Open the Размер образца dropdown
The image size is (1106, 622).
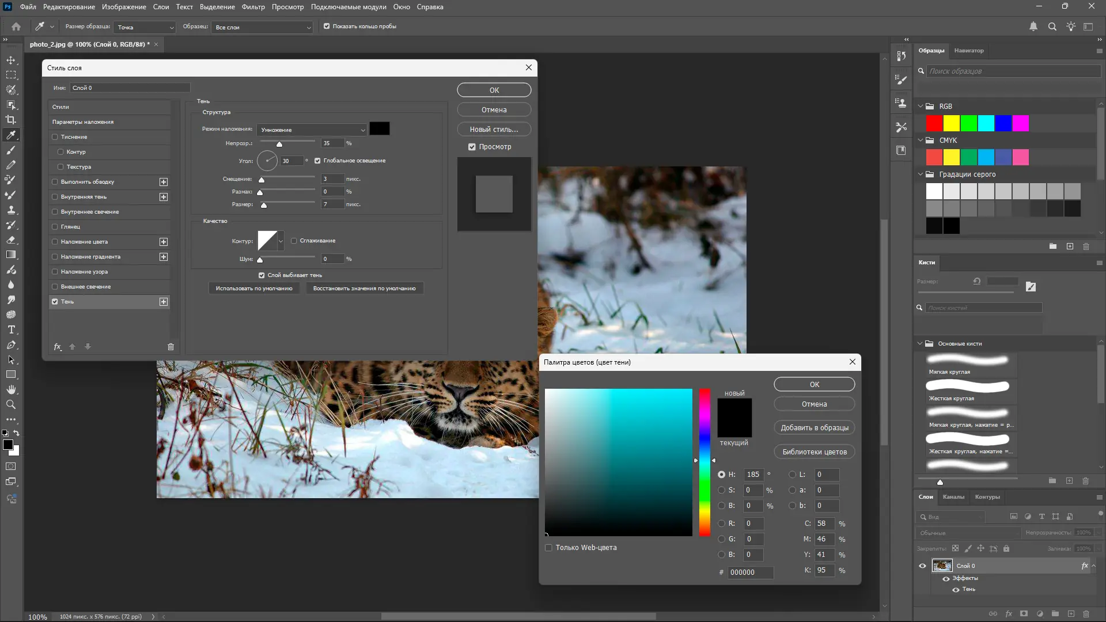pos(143,26)
